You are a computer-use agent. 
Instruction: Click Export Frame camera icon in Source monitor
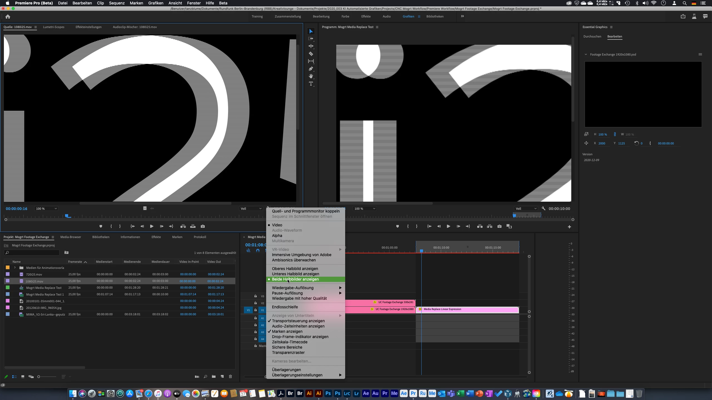tap(203, 226)
